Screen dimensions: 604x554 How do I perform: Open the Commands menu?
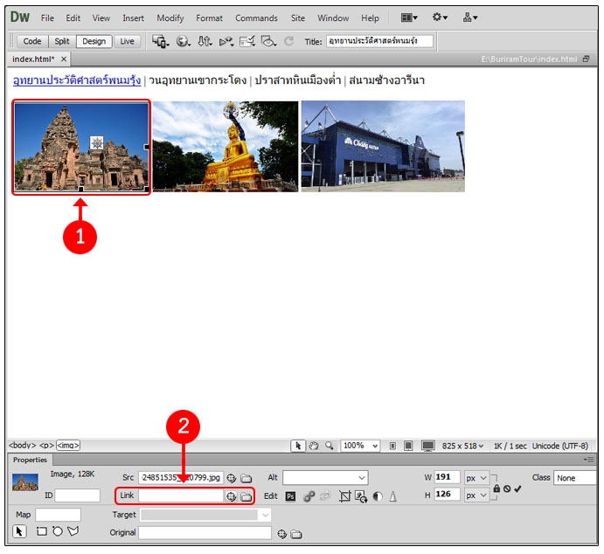point(256,17)
